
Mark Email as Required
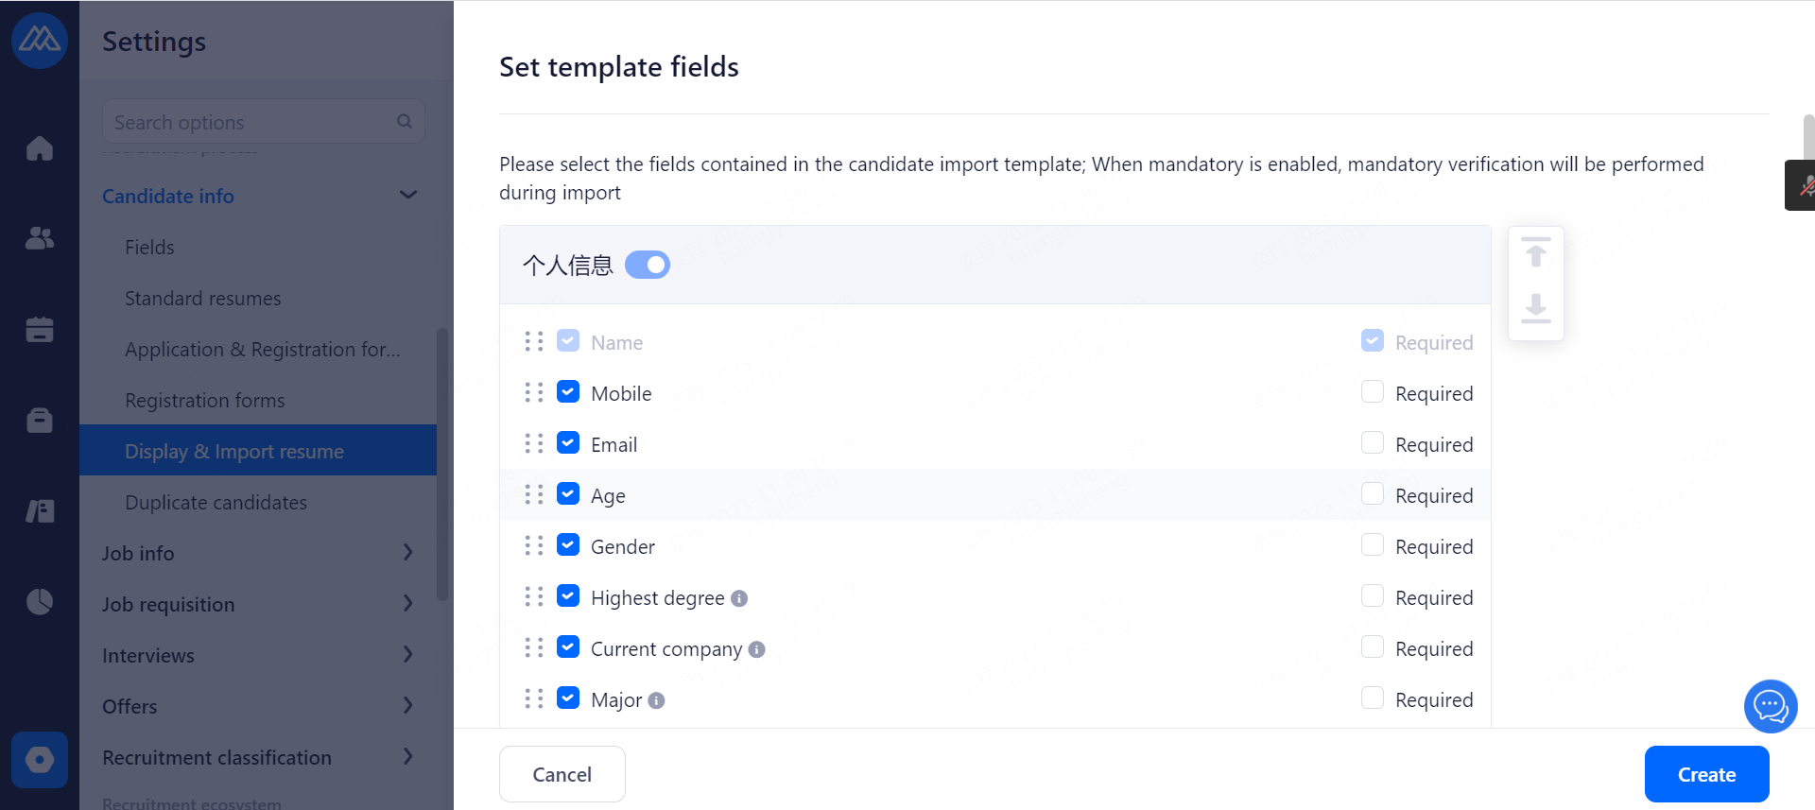[1373, 443]
